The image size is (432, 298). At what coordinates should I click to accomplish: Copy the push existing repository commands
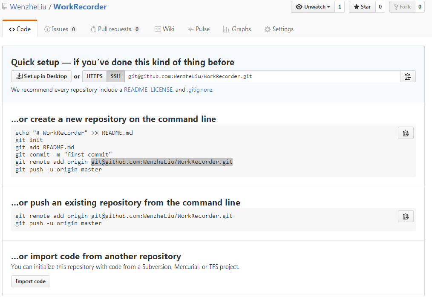406,217
